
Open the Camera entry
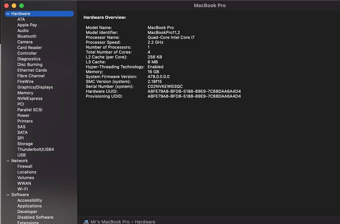(25, 42)
